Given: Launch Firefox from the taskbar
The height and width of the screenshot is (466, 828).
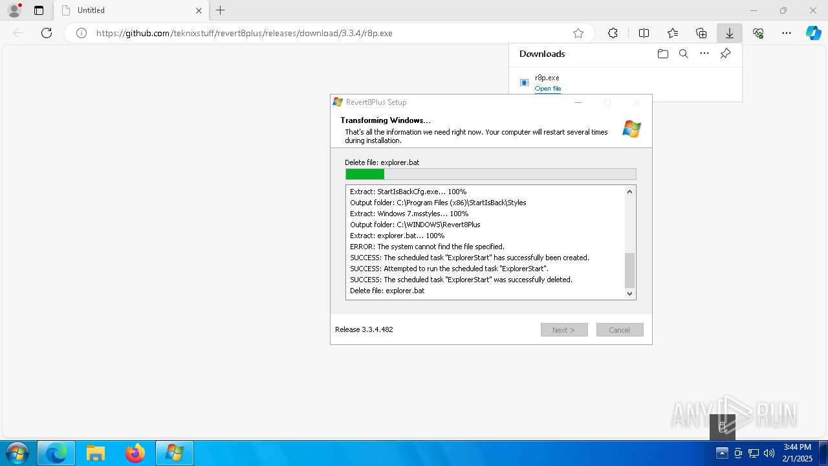Looking at the screenshot, I should point(135,453).
